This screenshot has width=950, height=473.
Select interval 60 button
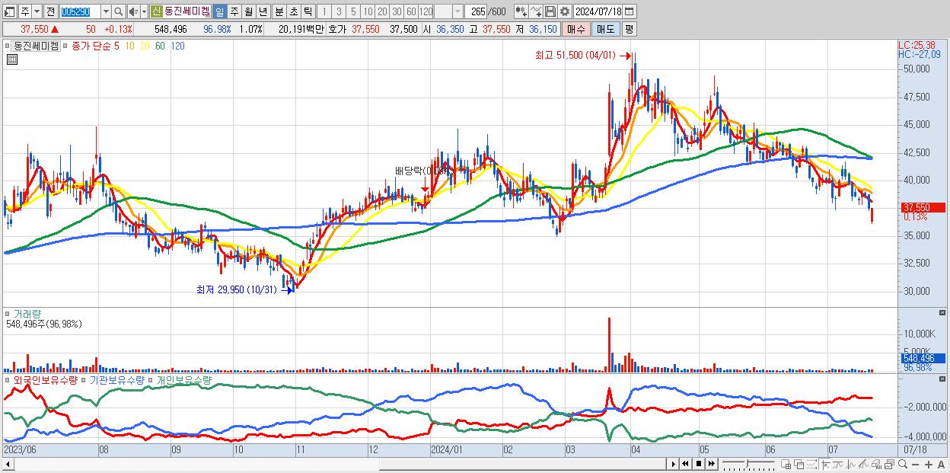tap(411, 11)
